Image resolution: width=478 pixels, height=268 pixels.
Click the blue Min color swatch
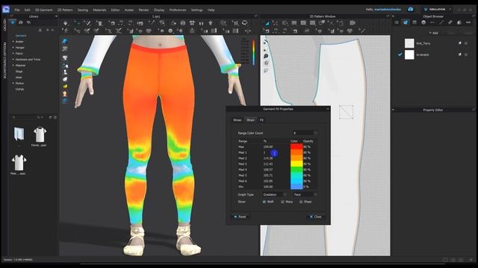pyautogui.click(x=297, y=187)
